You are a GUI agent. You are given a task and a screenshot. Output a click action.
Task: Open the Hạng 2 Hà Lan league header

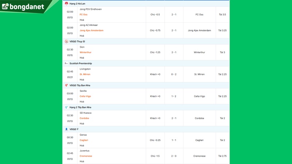click(77, 4)
